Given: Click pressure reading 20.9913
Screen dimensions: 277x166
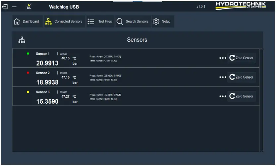Looking at the screenshot, I should tap(47, 63).
